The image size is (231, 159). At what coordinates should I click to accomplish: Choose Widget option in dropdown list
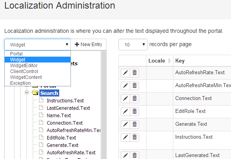pos(37,59)
